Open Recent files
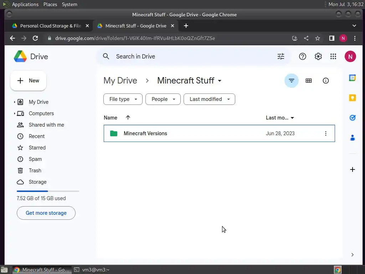 tap(37, 136)
